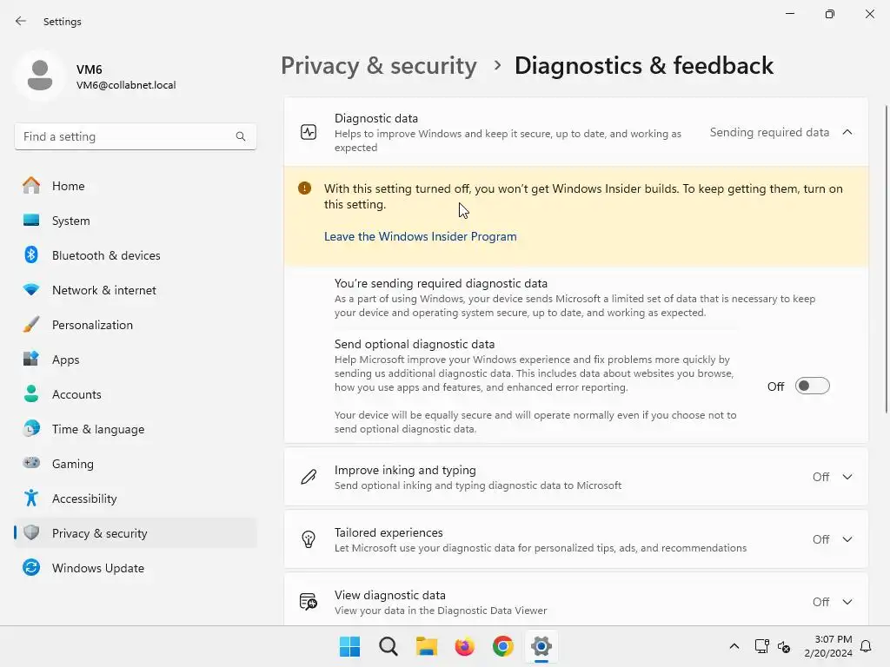Go to the Accounts settings page
890x667 pixels.
tap(76, 394)
